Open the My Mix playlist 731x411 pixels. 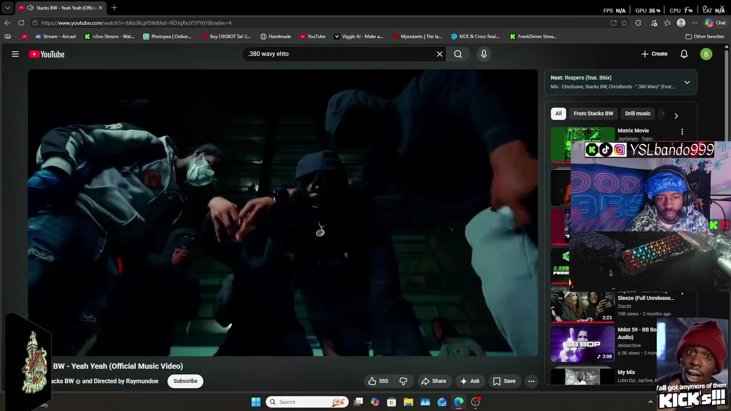pos(626,372)
